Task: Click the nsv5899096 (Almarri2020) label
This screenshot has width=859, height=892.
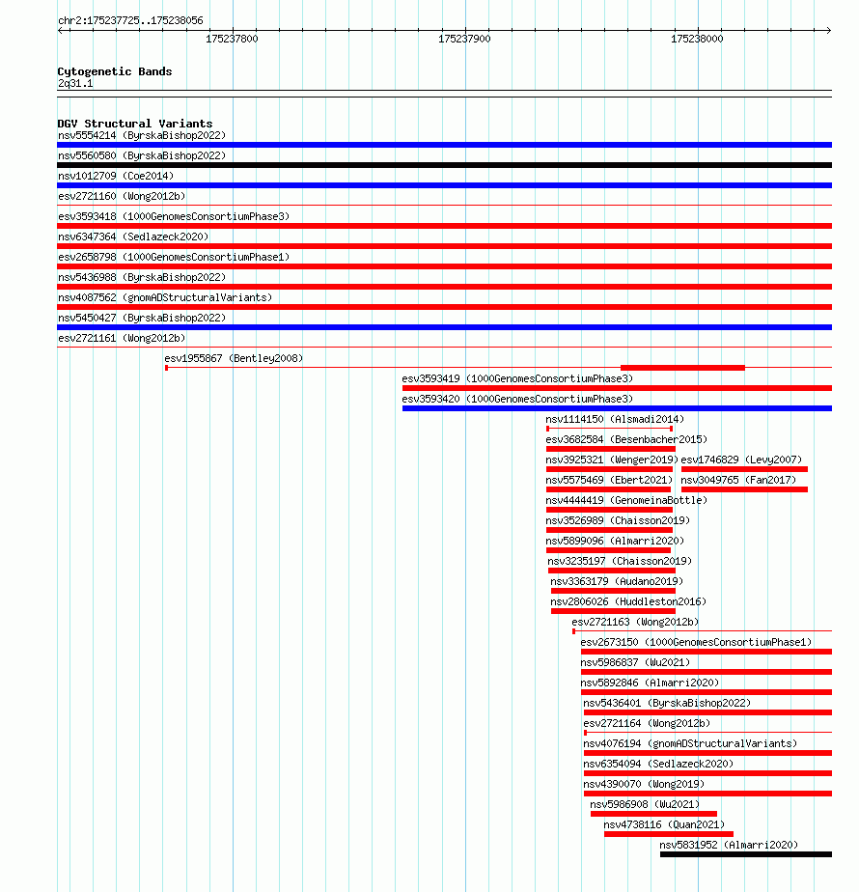Action: [615, 541]
